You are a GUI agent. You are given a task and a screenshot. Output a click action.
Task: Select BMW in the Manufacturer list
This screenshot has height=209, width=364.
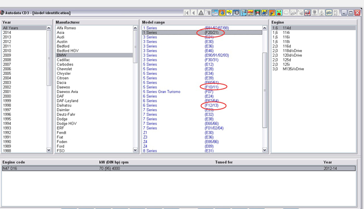coord(95,55)
